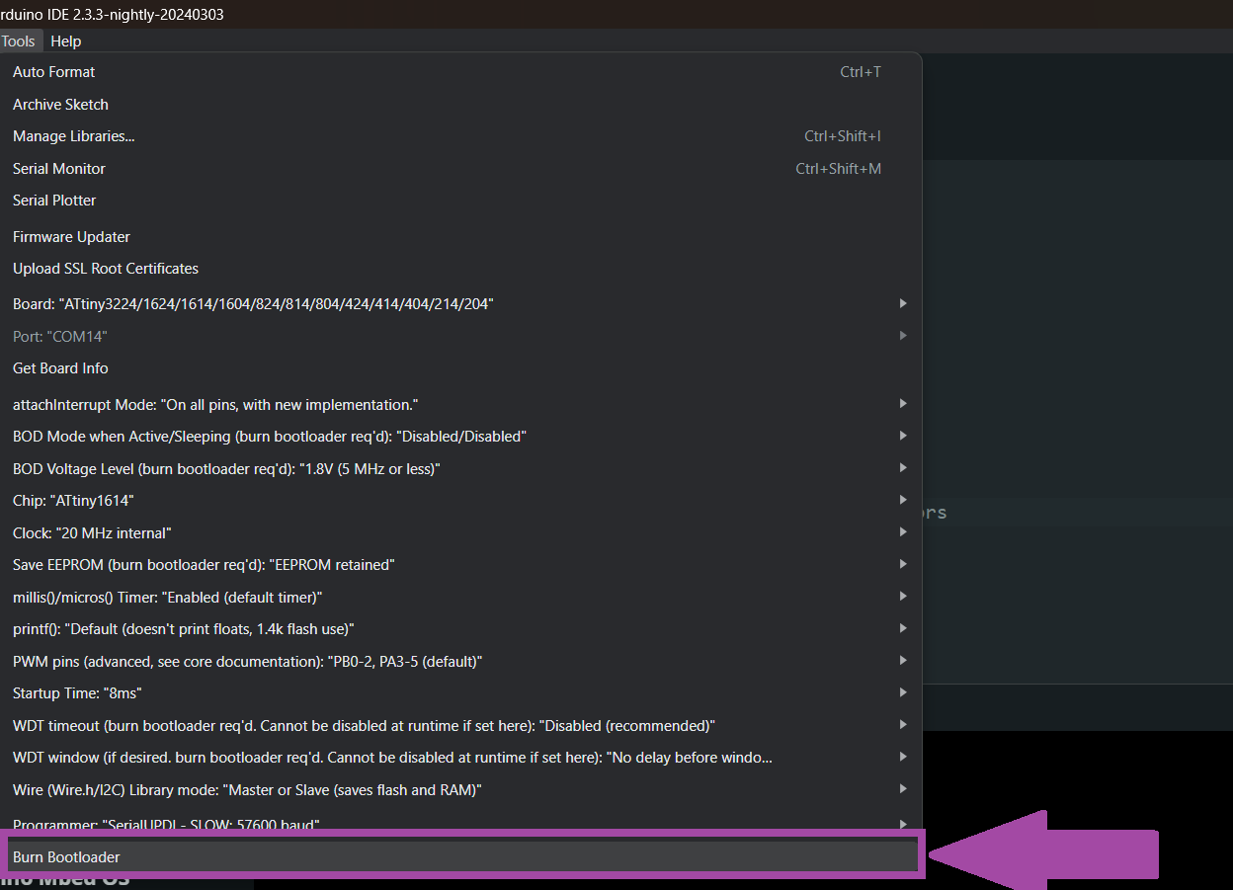Choose Archive Sketch
Image resolution: width=1233 pixels, height=890 pixels.
(x=60, y=105)
